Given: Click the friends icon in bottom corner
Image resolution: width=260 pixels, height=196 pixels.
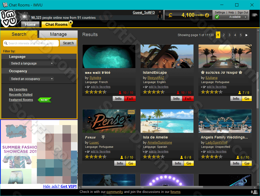Looking at the screenshot, I should coord(256,192).
